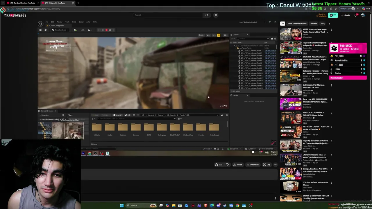This screenshot has height=209, width=372.
Task: Open Outliner settings gear
Action: (275, 39)
